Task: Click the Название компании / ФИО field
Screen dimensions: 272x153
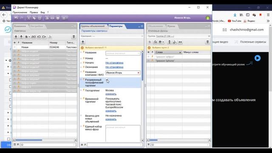Action: point(123,73)
